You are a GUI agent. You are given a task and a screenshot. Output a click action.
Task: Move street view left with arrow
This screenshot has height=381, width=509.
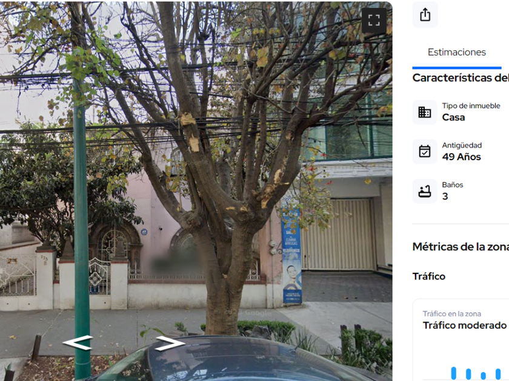coord(78,343)
